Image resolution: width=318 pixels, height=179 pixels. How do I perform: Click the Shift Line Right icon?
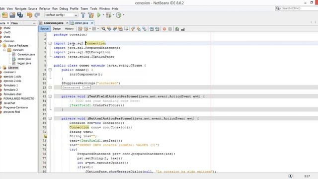coord(158,29)
